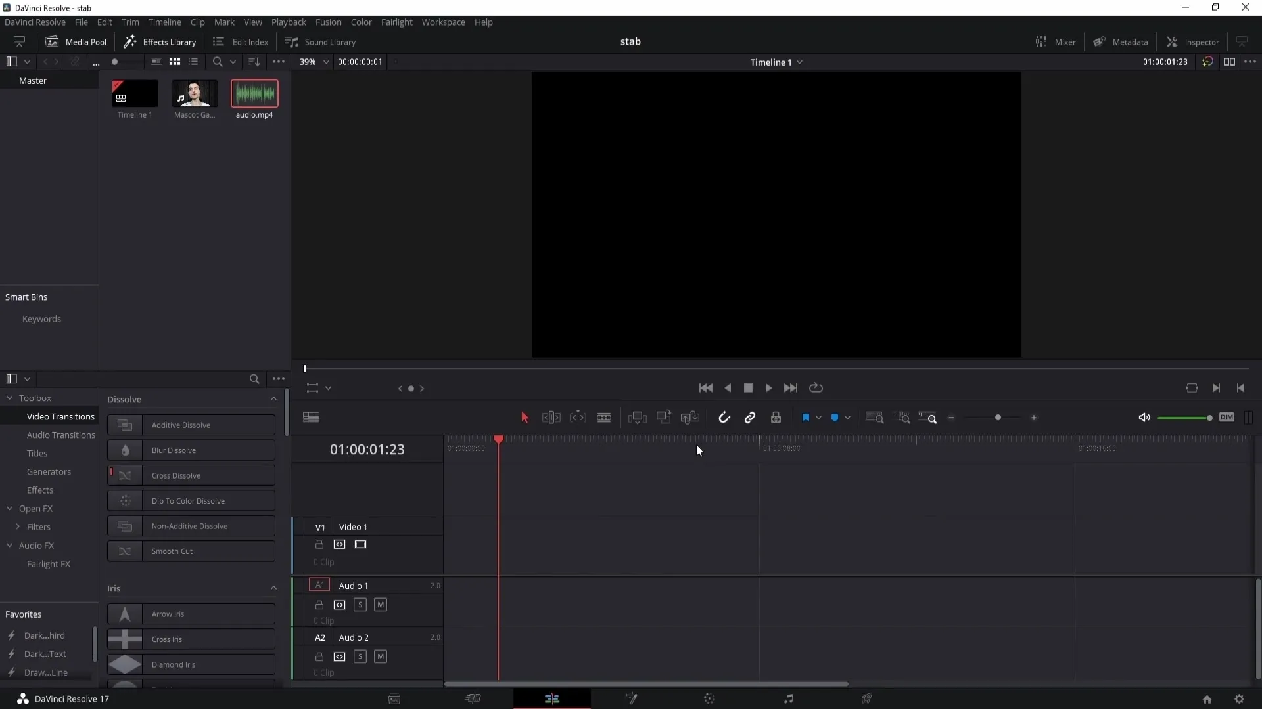Viewport: 1262px width, 709px height.
Task: Select the Snapping toggle icon
Action: coord(724,418)
